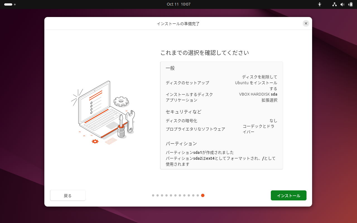Click the wired network status icon
The image size is (357, 223).
tap(334, 4)
